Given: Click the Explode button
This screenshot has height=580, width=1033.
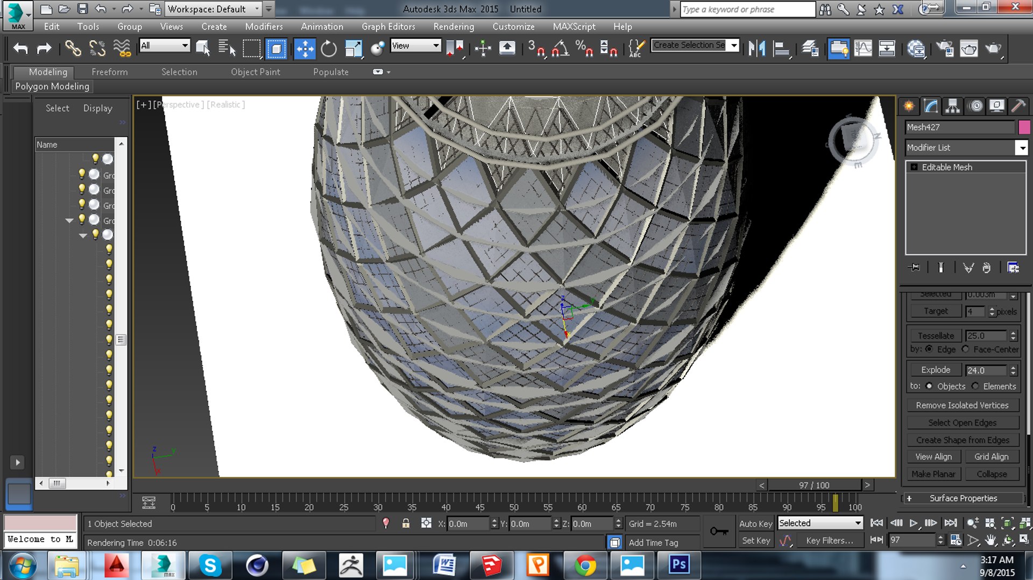Looking at the screenshot, I should click(x=936, y=370).
